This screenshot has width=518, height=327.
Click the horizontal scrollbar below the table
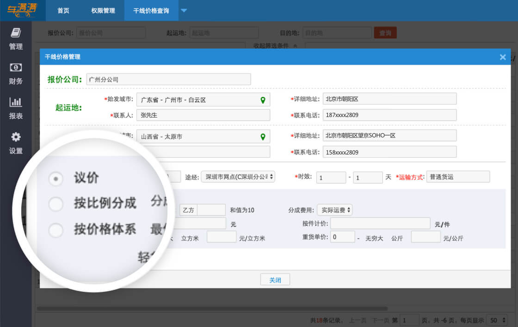click(212, 308)
